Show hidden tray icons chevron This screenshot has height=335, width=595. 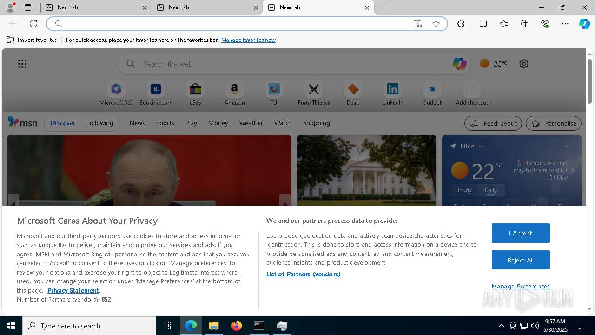(501, 326)
